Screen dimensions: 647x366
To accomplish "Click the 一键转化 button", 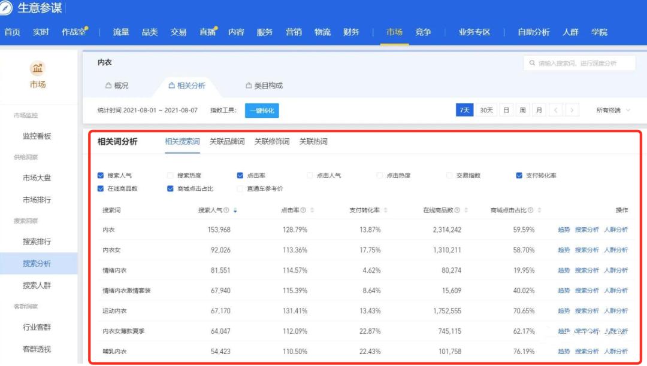I will (262, 110).
